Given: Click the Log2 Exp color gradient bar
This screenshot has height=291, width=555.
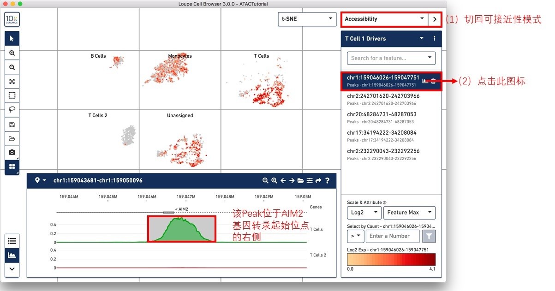Looking at the screenshot, I should [x=391, y=259].
